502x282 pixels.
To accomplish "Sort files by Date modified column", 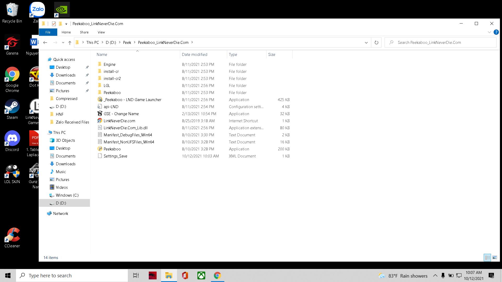I will click(x=195, y=55).
